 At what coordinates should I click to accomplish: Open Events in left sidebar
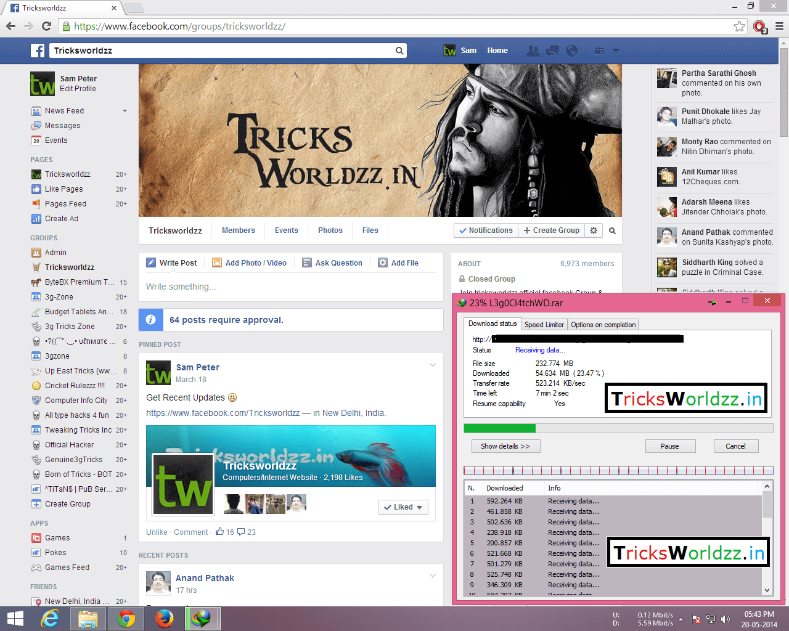click(55, 140)
